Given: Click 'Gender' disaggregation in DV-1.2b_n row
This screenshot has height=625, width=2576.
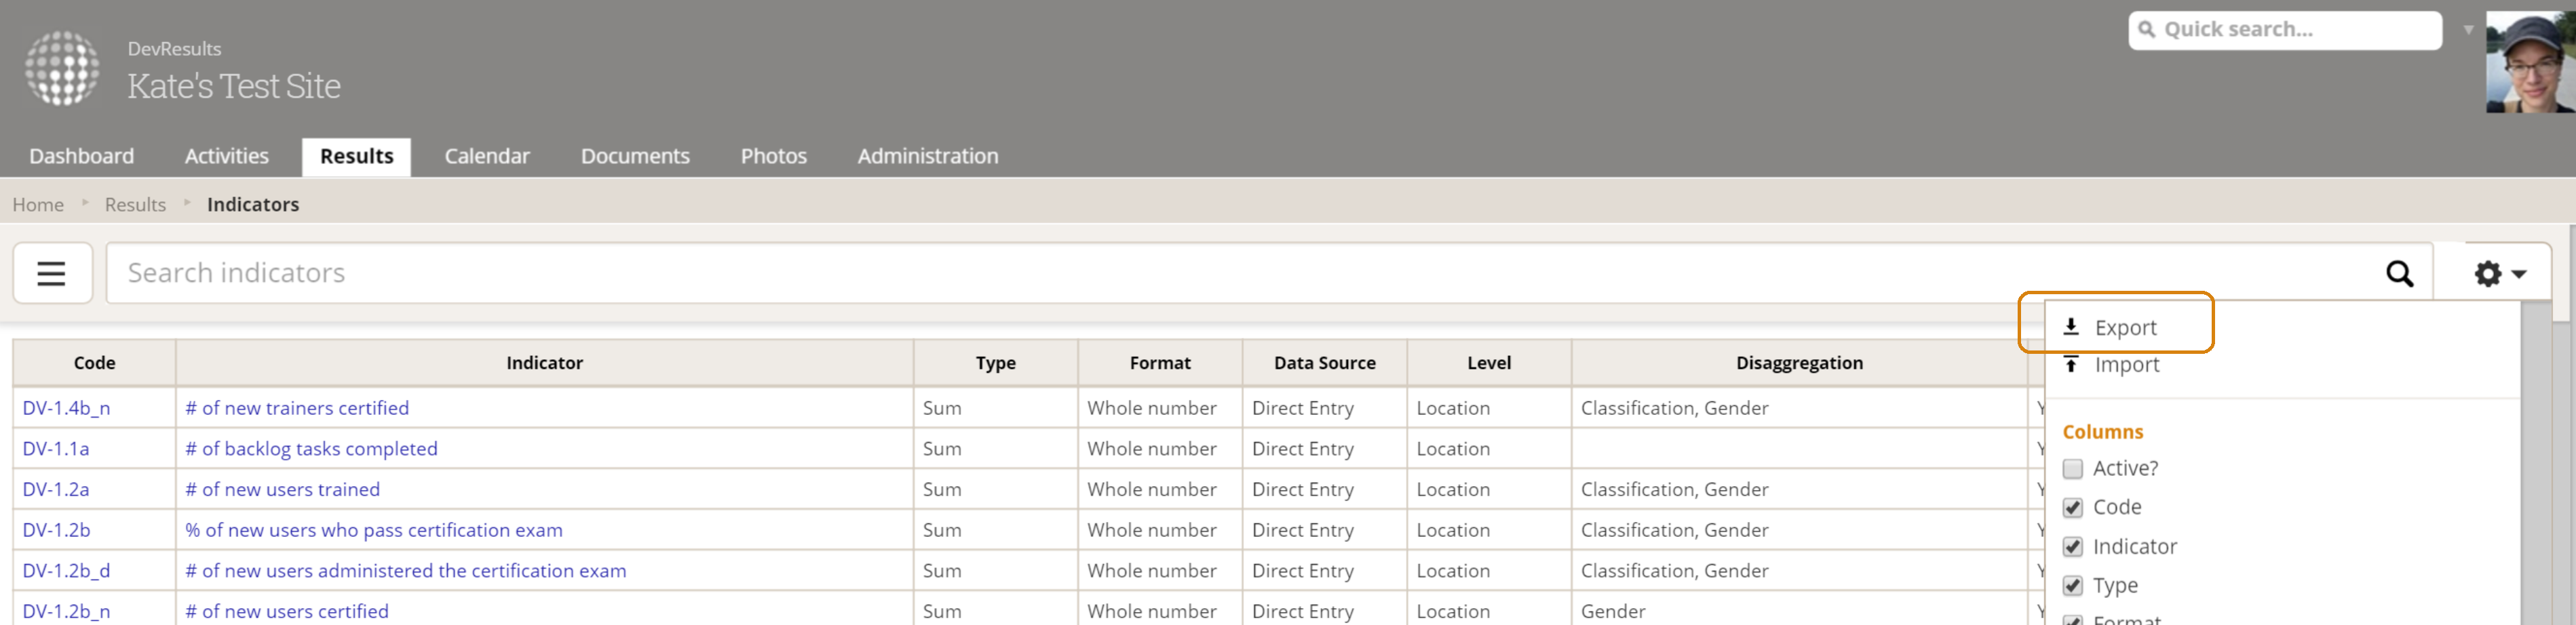Looking at the screenshot, I should click(1612, 611).
